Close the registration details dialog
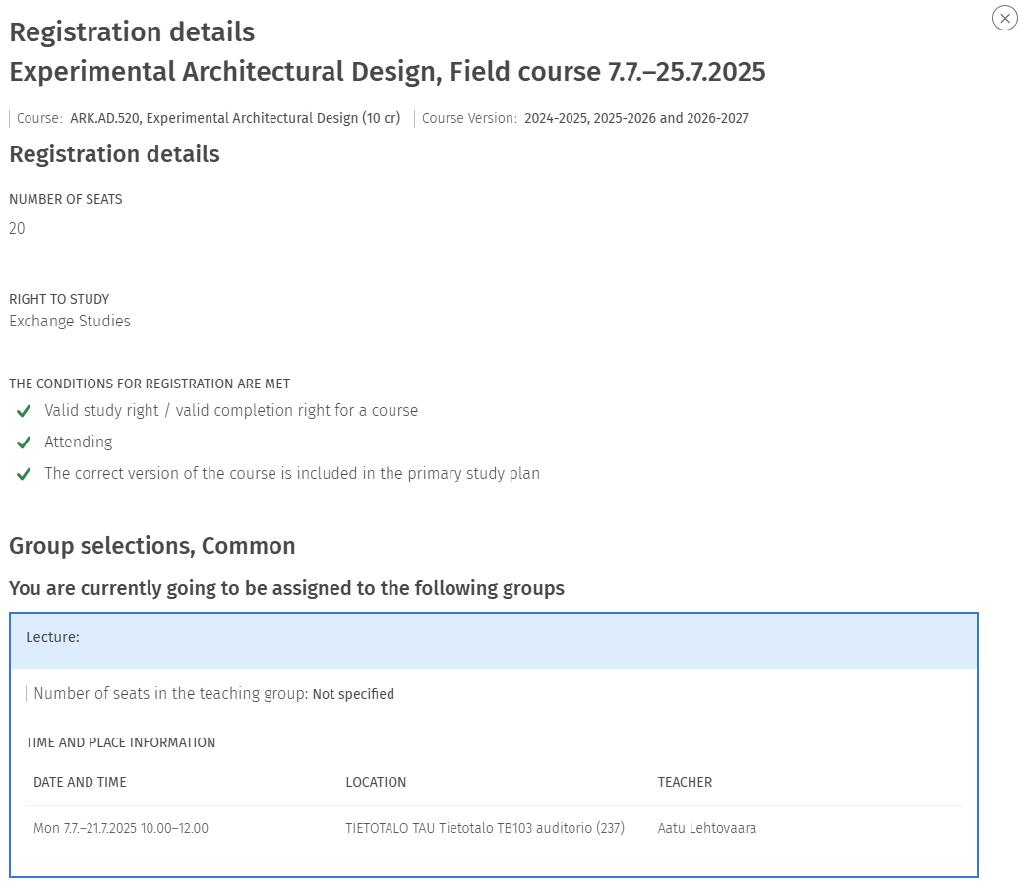The height and width of the screenshot is (886, 1022). (x=1004, y=18)
